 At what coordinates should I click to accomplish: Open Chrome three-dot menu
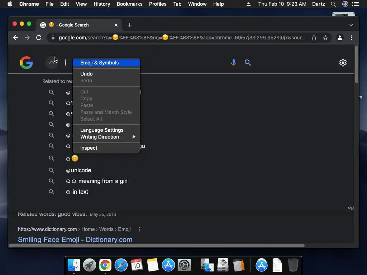(351, 38)
